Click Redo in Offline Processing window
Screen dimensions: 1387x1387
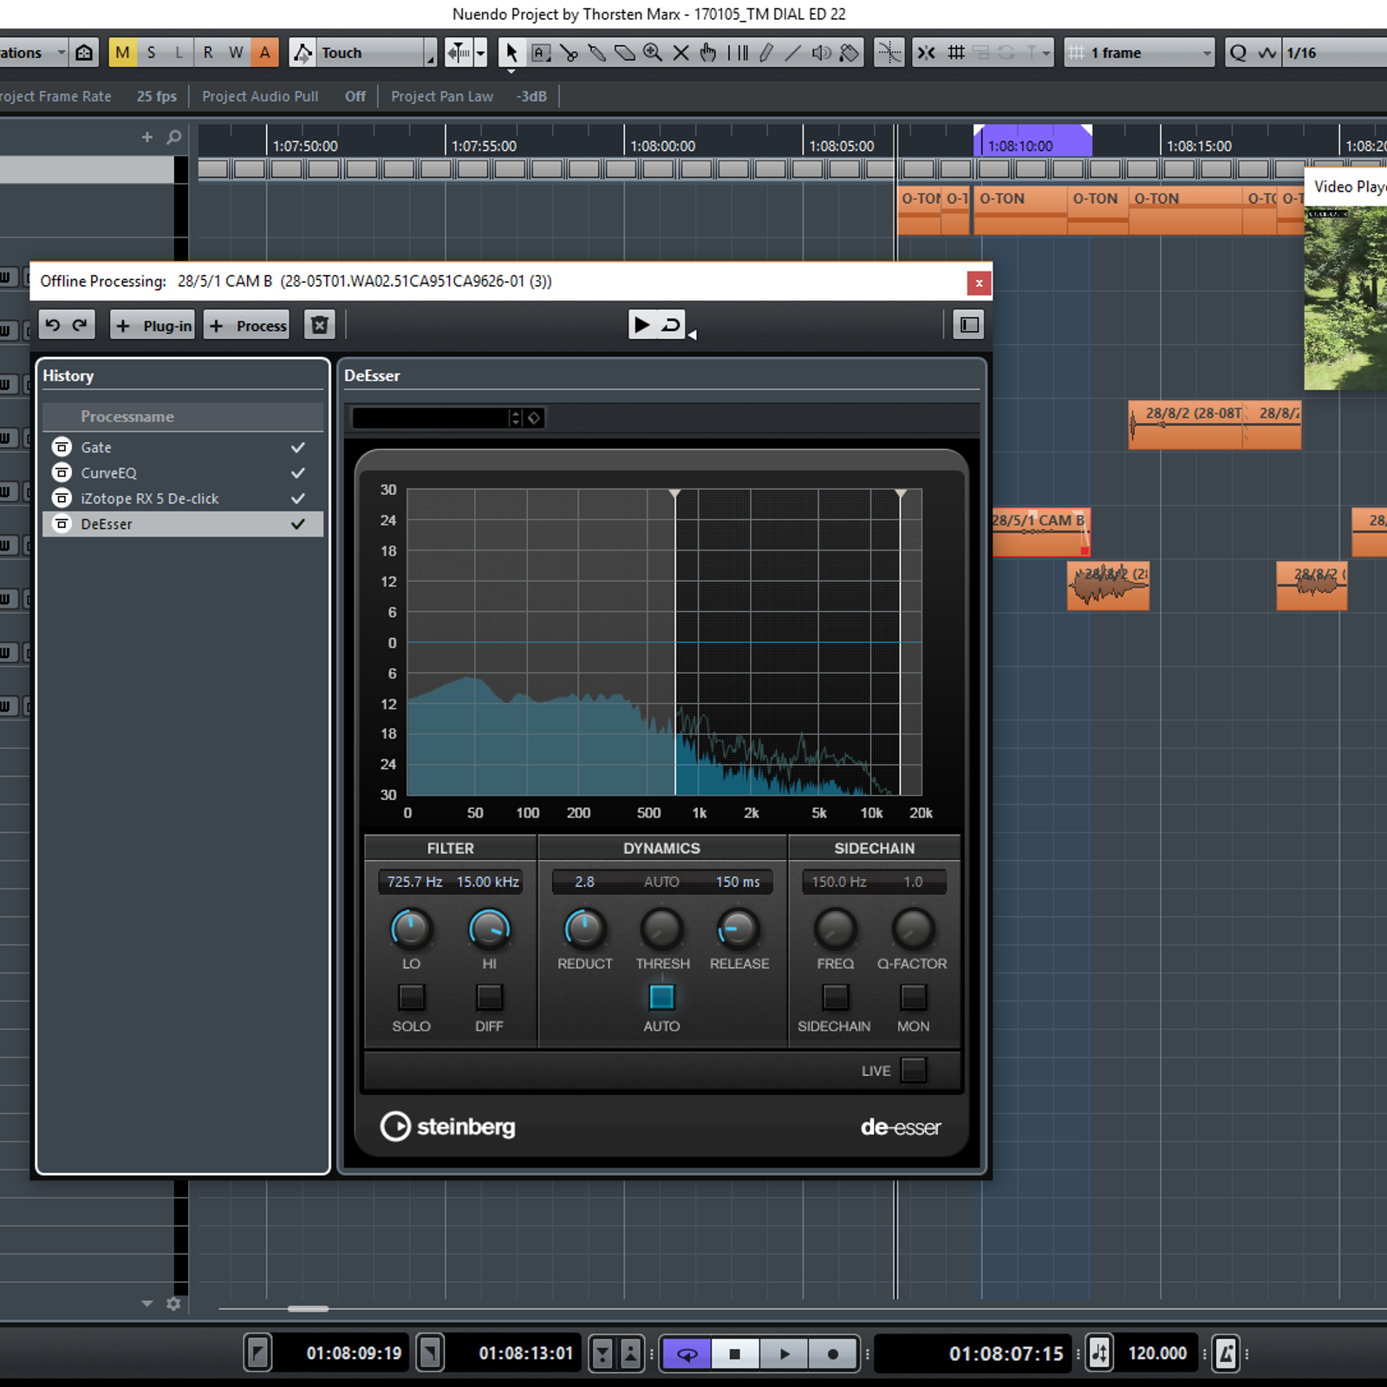[80, 325]
